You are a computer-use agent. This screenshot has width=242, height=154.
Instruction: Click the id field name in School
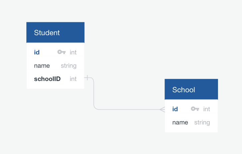coord(175,109)
